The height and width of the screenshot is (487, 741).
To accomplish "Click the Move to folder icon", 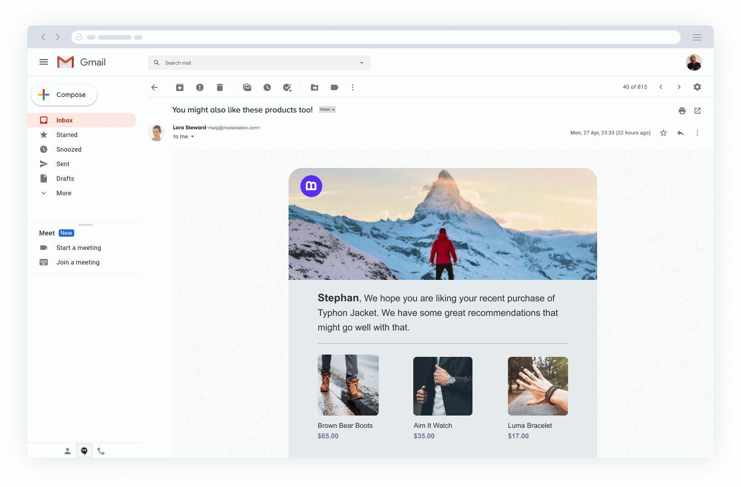I will (315, 87).
